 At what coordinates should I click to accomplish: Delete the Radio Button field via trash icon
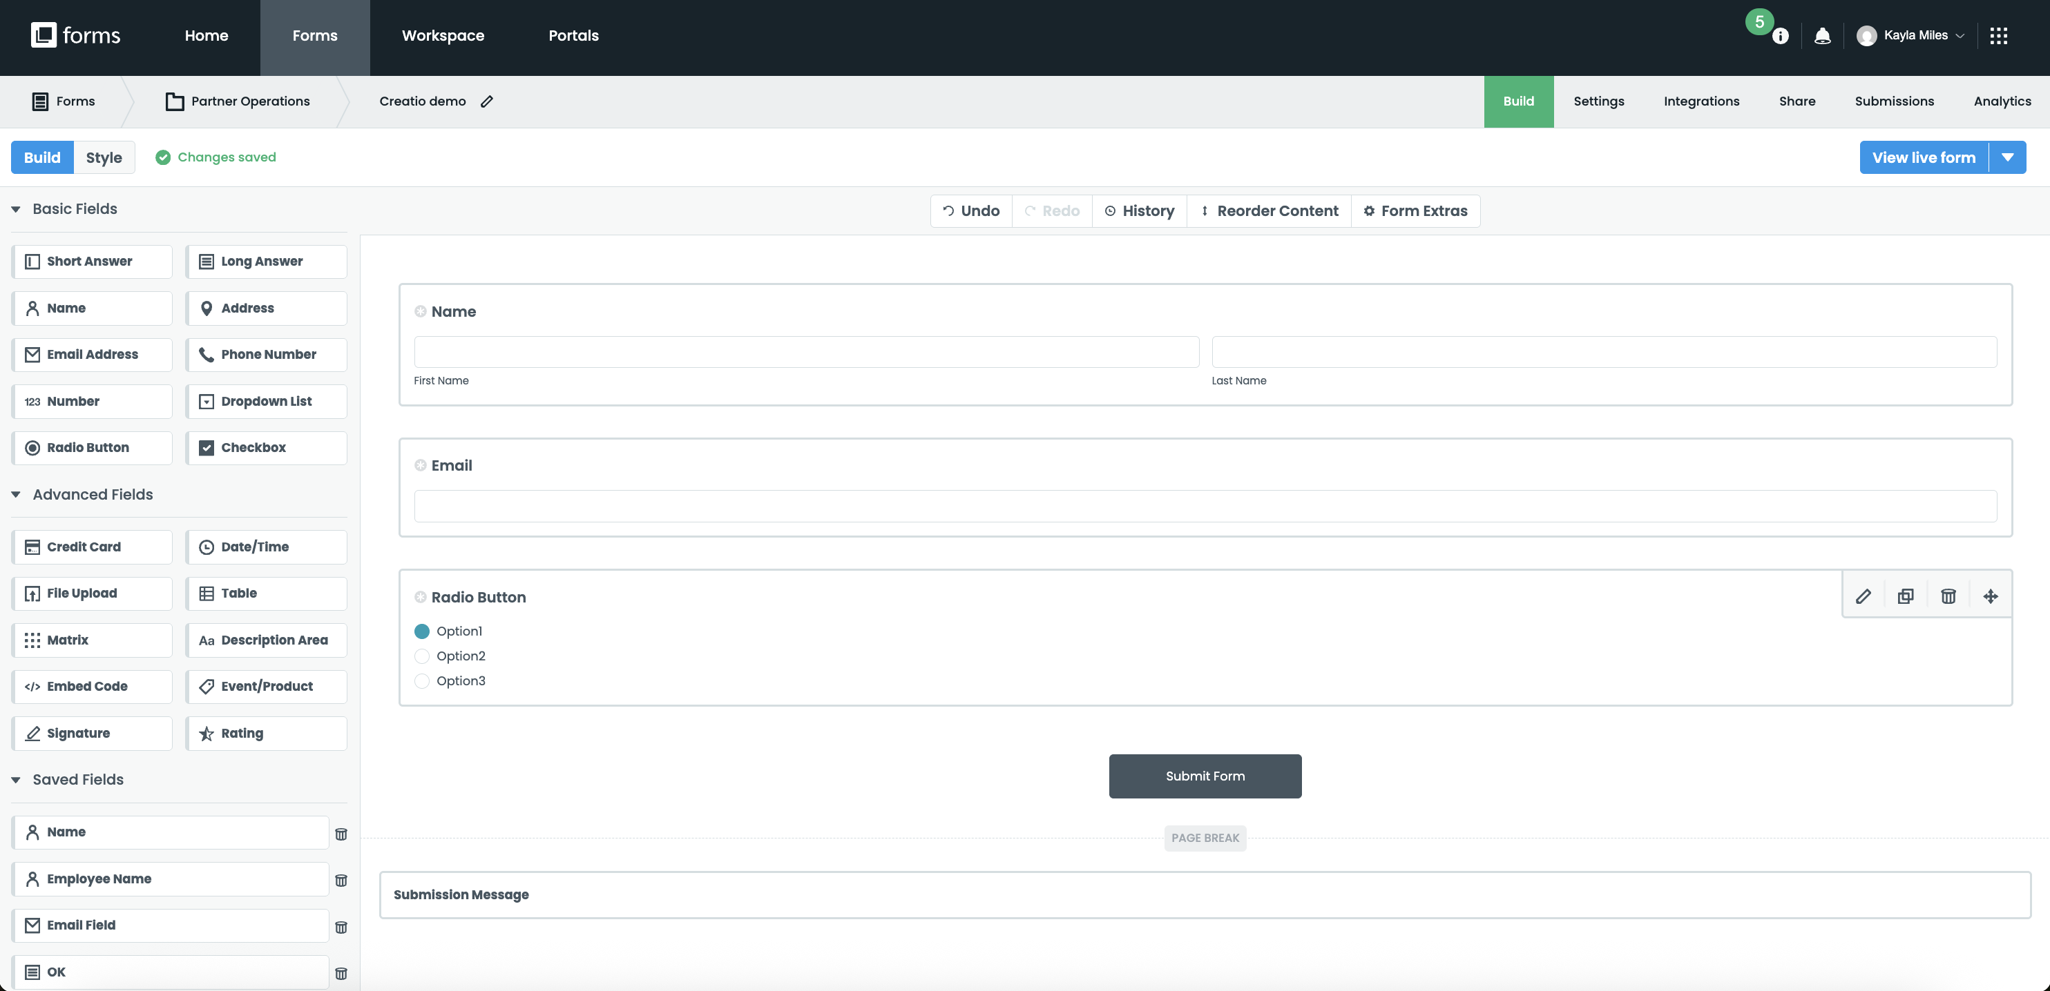click(1948, 596)
